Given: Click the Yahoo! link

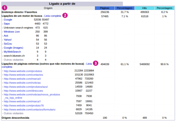Looking at the screenshot, I should 8,40.
